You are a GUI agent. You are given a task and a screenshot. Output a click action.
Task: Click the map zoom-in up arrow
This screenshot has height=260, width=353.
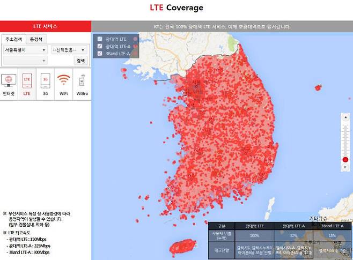(x=345, y=117)
